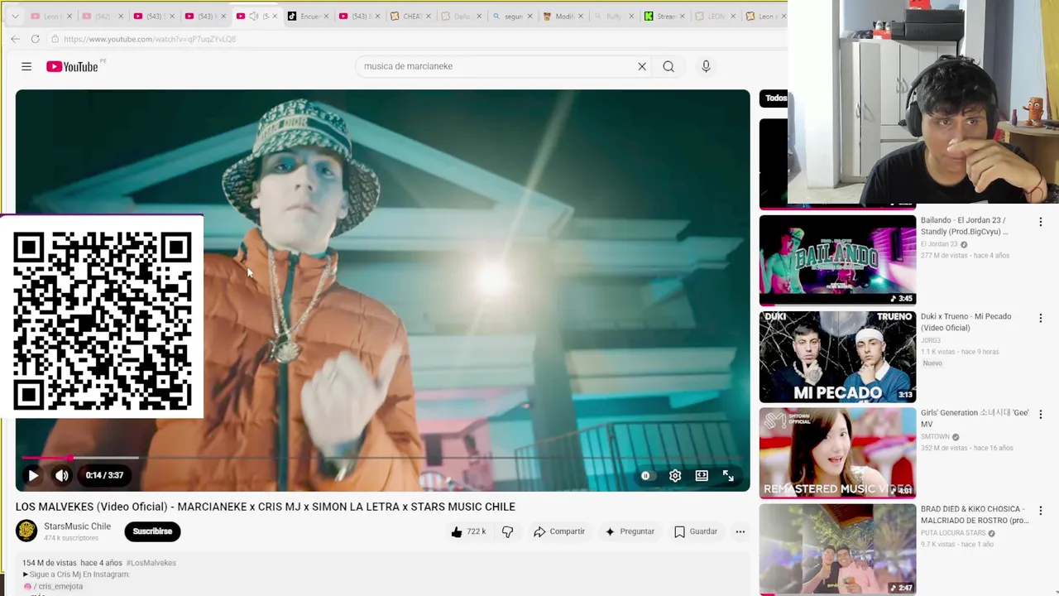Dislike the video
Screen dimensions: 1059x596
pos(507,531)
